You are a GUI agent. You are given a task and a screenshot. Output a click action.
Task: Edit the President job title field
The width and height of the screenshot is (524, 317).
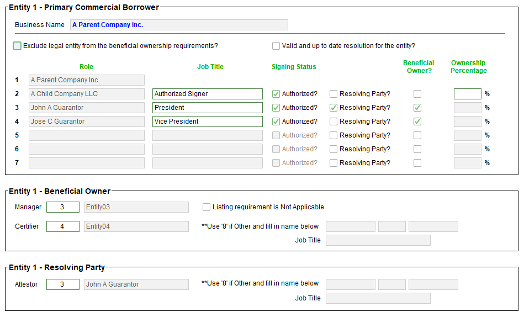coord(207,108)
